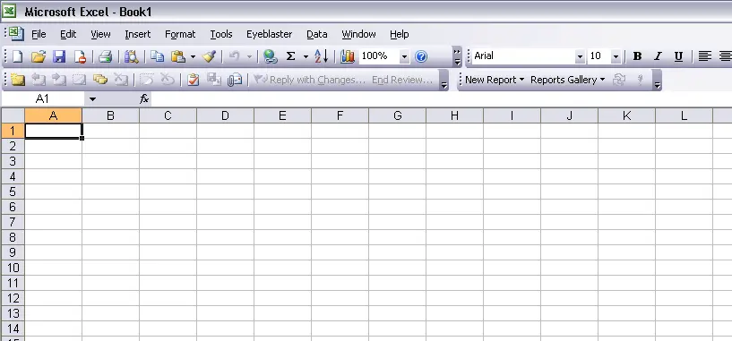Open the File menu

(x=39, y=34)
